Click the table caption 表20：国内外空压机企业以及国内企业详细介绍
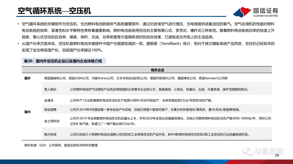The image size is (293, 164). click(x=63, y=61)
